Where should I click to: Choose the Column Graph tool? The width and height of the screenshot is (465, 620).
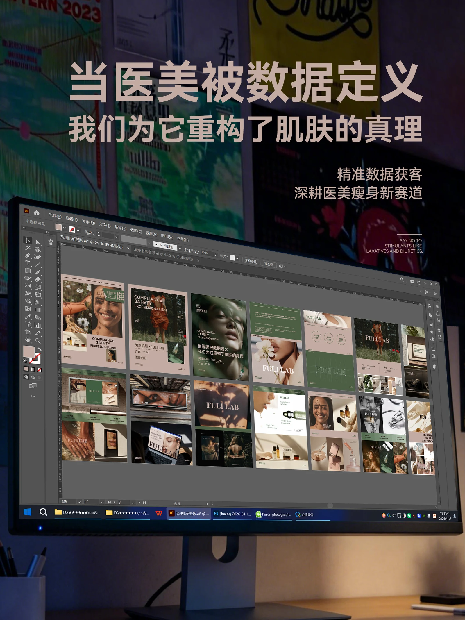[37, 325]
